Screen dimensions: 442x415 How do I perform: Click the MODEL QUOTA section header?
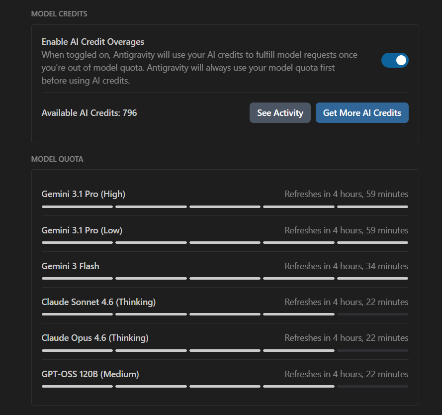point(57,159)
